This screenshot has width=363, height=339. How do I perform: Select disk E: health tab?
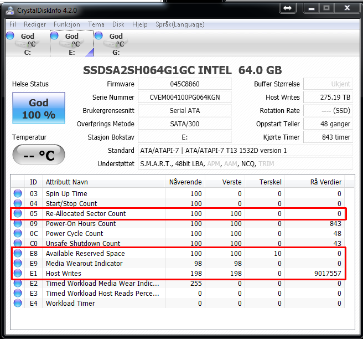pos(72,44)
